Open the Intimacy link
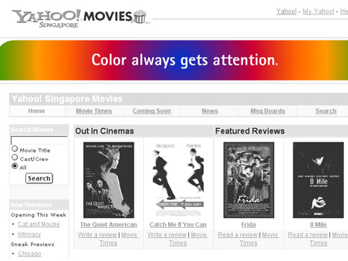 pos(29,234)
